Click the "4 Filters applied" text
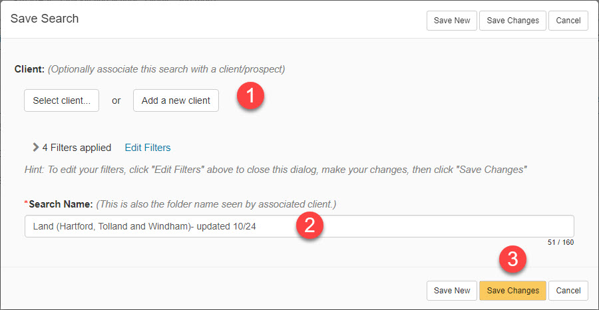Image resolution: width=599 pixels, height=310 pixels. pos(77,148)
